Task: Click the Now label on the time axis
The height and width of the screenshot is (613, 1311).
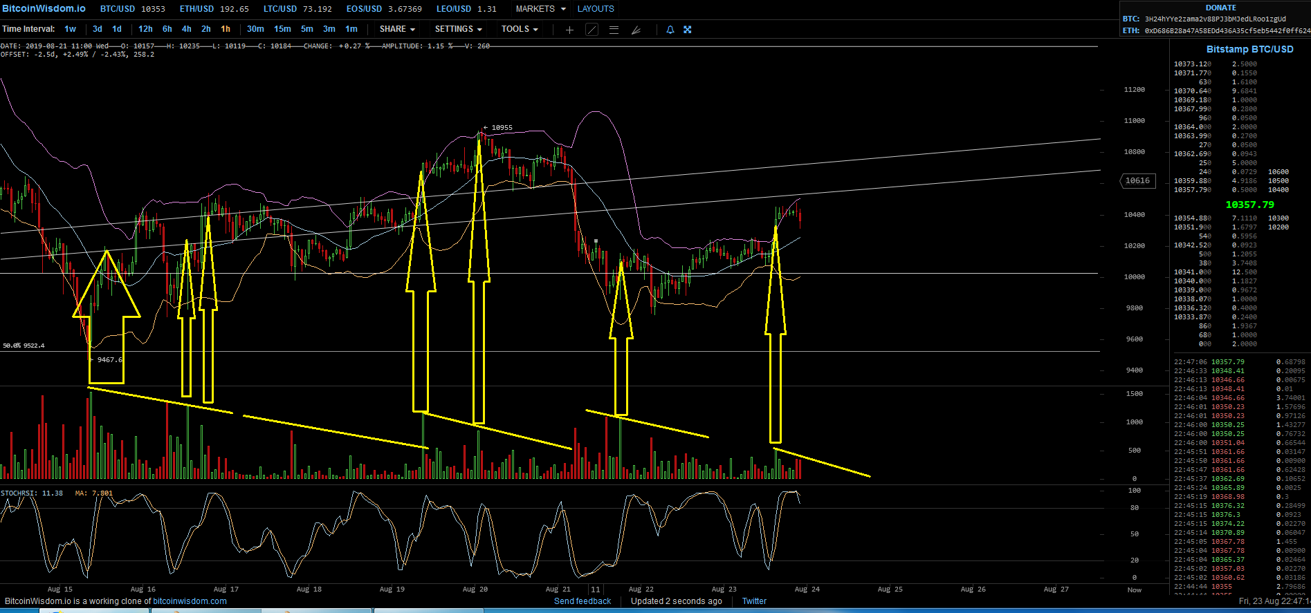Action: click(x=1135, y=590)
